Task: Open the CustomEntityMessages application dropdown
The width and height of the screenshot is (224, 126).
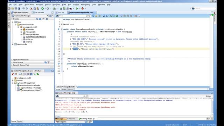Action: (48, 16)
